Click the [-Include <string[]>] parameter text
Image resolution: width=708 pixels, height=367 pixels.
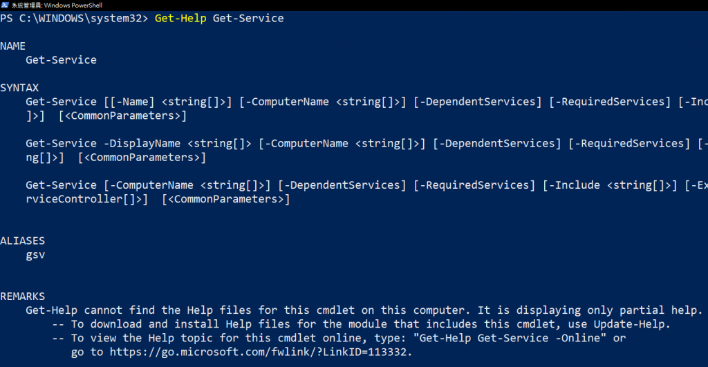coord(610,185)
